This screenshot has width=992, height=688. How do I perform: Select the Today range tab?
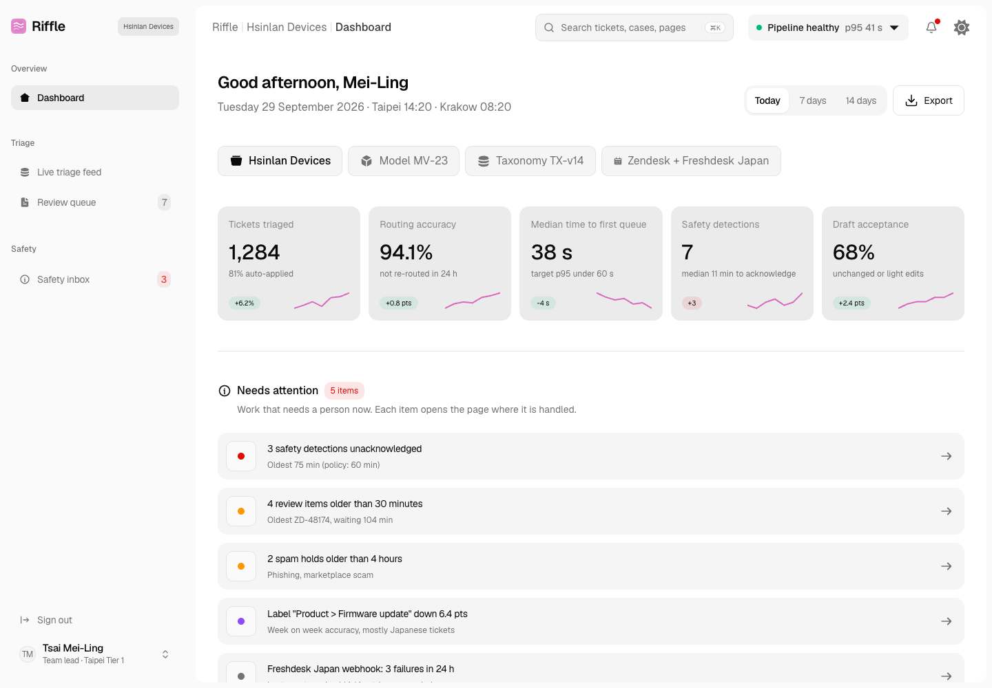point(767,100)
